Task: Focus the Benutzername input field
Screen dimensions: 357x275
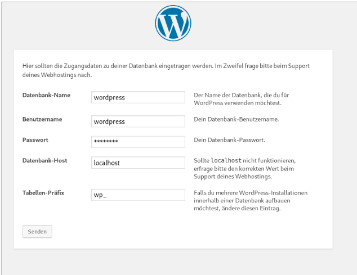Action: (x=138, y=121)
